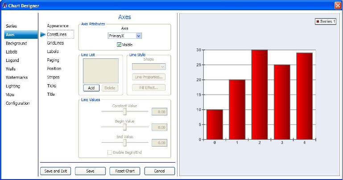Open the Watermarks category
The image size is (343, 180).
(x=17, y=78)
